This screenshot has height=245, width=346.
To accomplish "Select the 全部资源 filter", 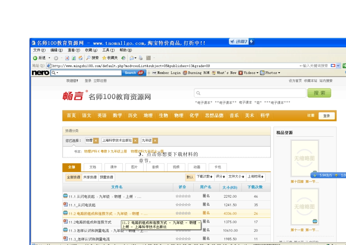I will tap(74, 177).
